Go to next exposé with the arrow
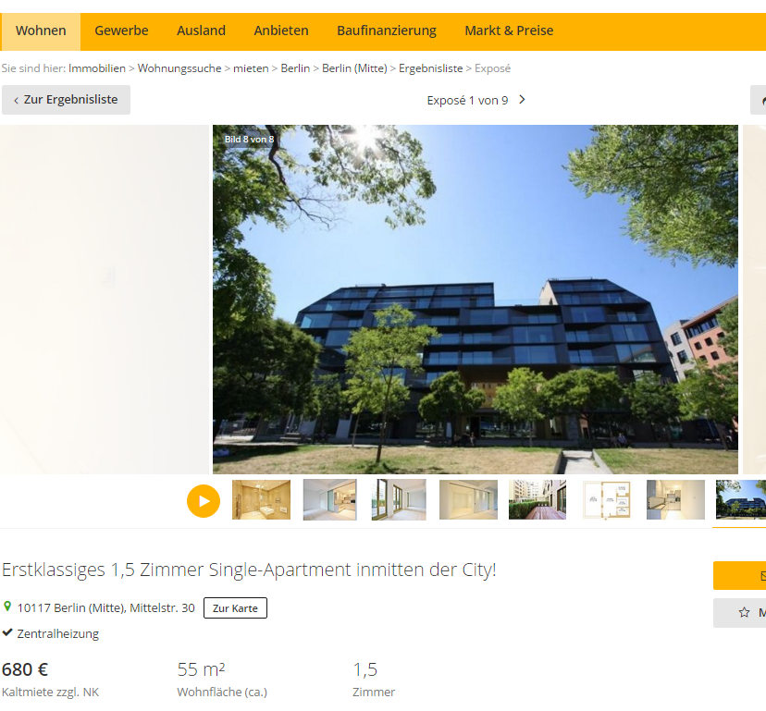766x711 pixels. [x=522, y=100]
